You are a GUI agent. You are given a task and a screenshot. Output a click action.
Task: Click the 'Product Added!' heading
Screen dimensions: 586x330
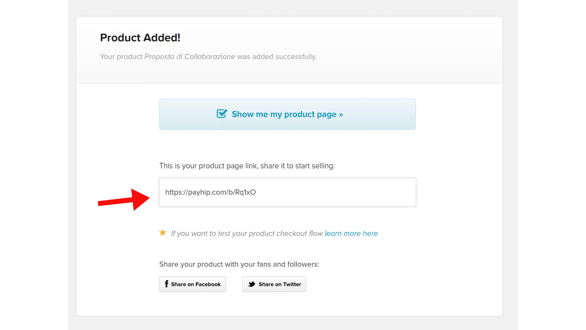pyautogui.click(x=140, y=38)
